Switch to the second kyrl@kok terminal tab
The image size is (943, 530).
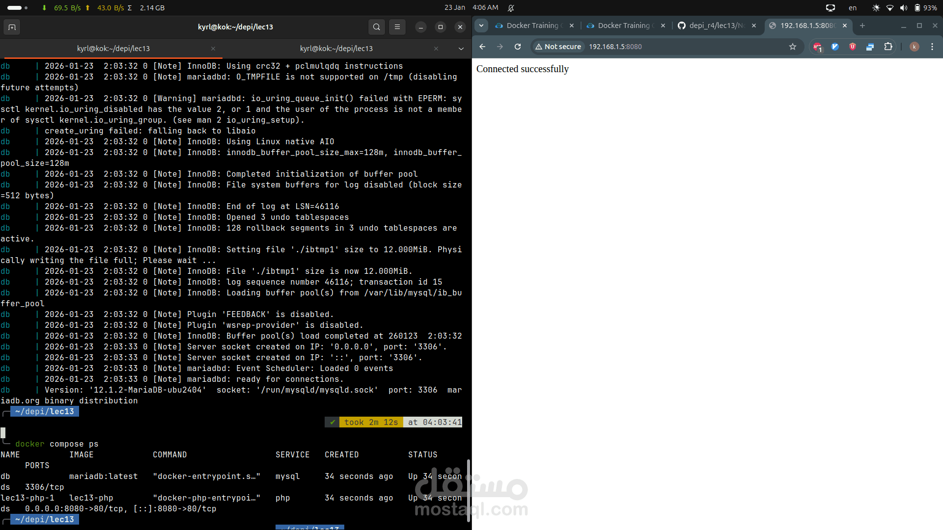click(336, 49)
